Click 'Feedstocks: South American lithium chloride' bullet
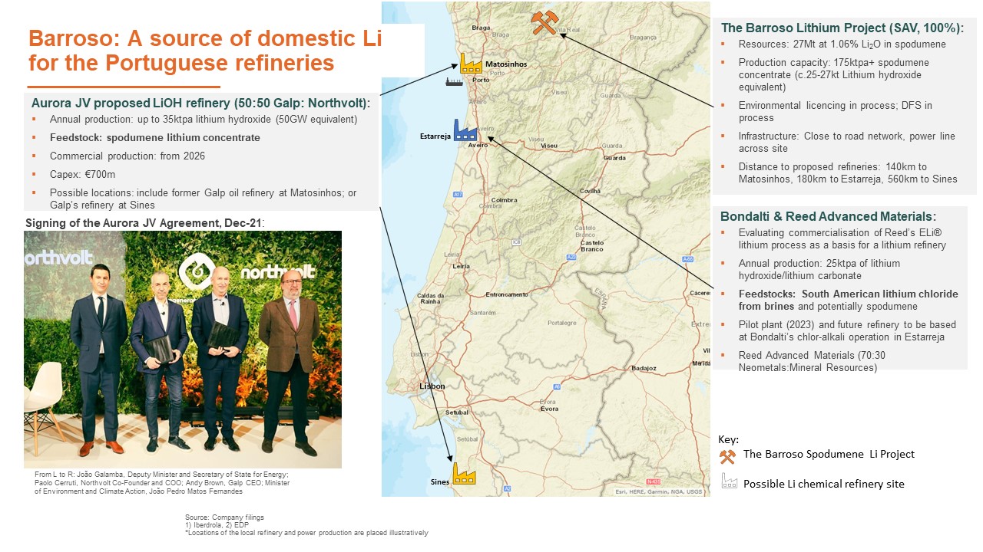Viewport: 983px width, 552px height. click(848, 300)
